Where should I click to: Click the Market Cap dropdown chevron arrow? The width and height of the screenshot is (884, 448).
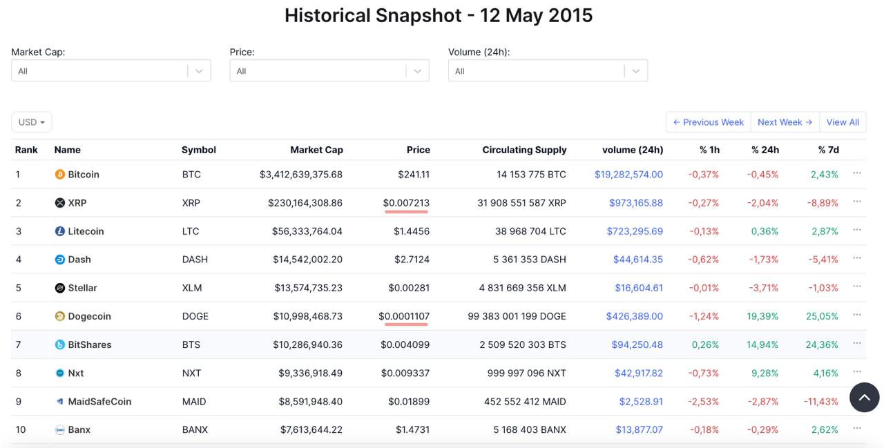[x=199, y=71]
